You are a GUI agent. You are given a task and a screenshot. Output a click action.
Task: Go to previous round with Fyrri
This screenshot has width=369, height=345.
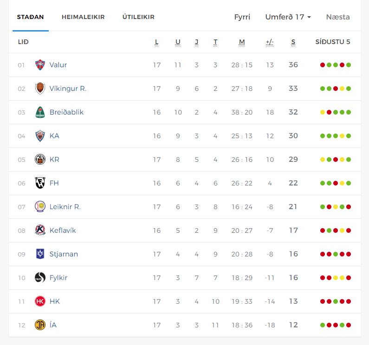(x=242, y=17)
